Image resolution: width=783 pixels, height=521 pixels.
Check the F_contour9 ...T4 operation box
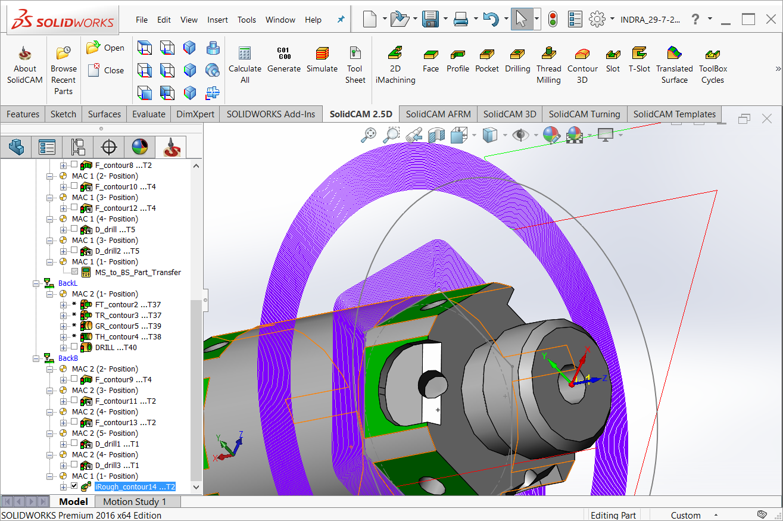(x=74, y=379)
